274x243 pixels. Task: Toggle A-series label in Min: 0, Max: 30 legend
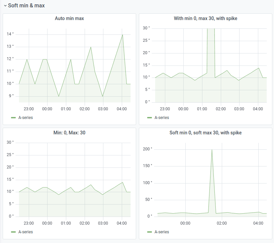(25, 232)
